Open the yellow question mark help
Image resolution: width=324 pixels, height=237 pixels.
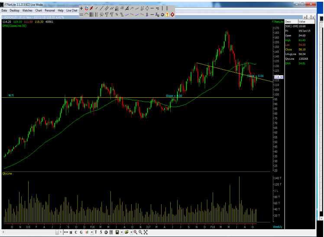click(x=167, y=14)
